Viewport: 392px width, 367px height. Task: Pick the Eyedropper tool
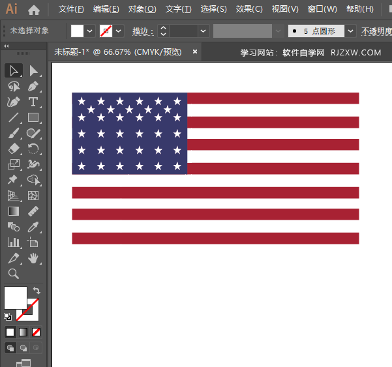[x=33, y=227]
